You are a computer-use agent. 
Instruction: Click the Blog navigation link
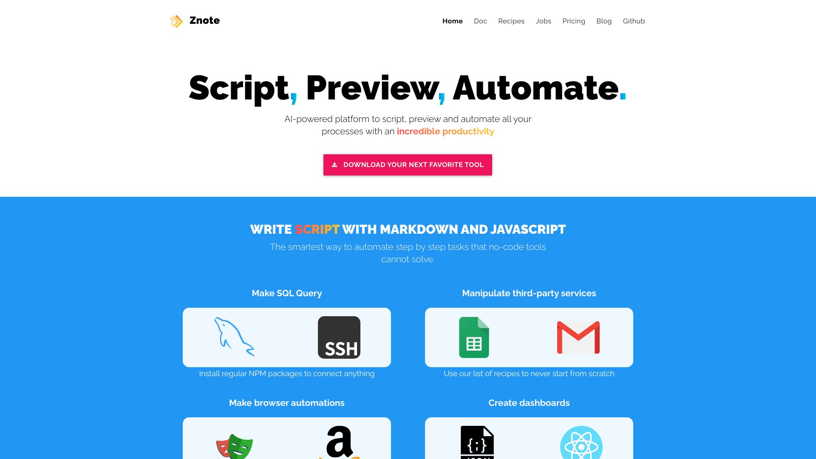pyautogui.click(x=604, y=21)
